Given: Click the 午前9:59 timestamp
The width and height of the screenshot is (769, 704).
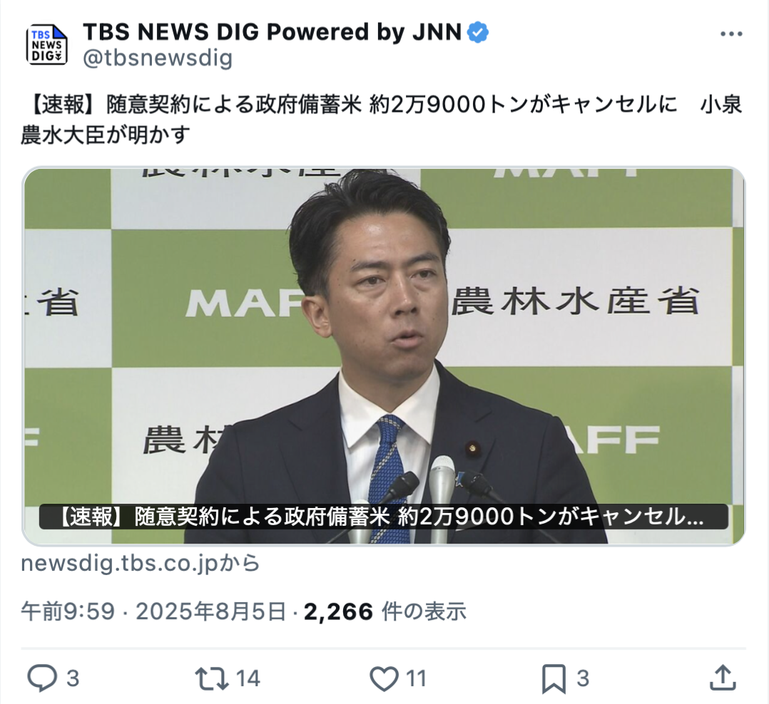Looking at the screenshot, I should (68, 611).
